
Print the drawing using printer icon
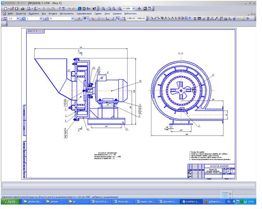click(23, 9)
